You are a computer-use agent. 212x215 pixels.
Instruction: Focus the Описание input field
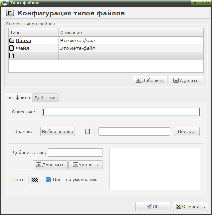point(121,112)
